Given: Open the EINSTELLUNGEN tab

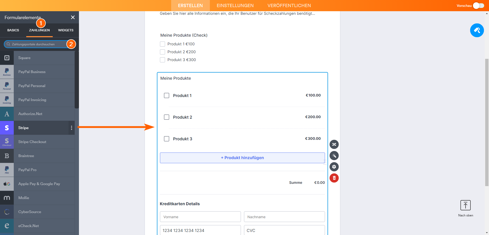Looking at the screenshot, I should point(235,6).
